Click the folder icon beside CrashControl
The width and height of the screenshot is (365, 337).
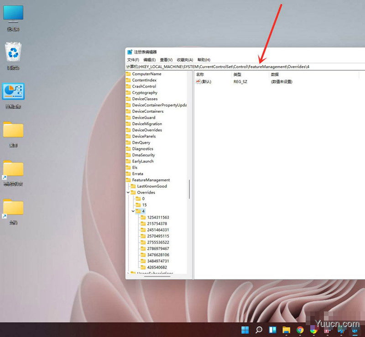click(128, 86)
